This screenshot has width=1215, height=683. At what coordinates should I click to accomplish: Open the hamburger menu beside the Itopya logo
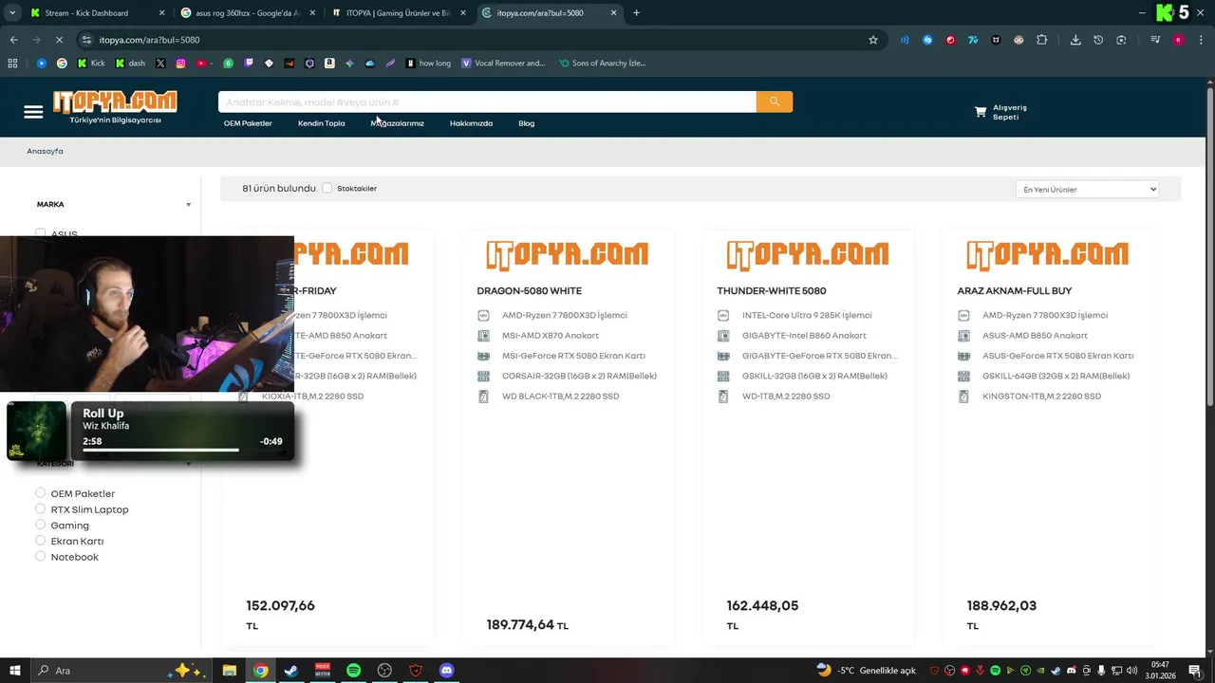pyautogui.click(x=33, y=112)
